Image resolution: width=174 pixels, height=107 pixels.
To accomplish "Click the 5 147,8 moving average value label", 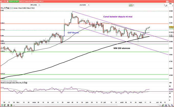I will coord(171,33).
